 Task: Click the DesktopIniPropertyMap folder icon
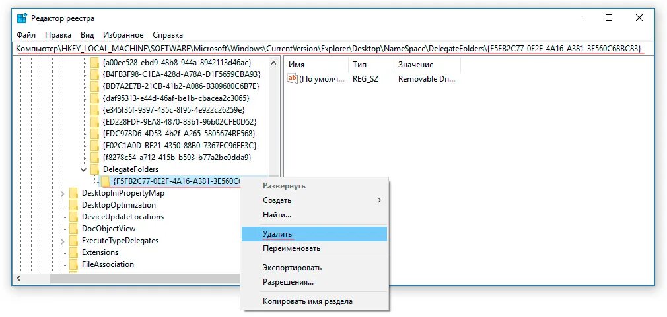point(73,193)
